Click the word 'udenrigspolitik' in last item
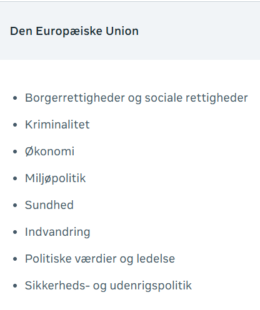 (x=151, y=286)
